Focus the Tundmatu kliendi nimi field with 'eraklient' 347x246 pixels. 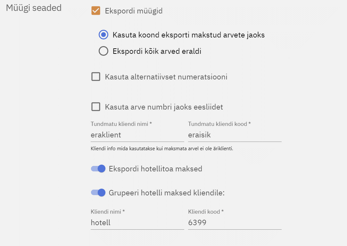(x=137, y=135)
